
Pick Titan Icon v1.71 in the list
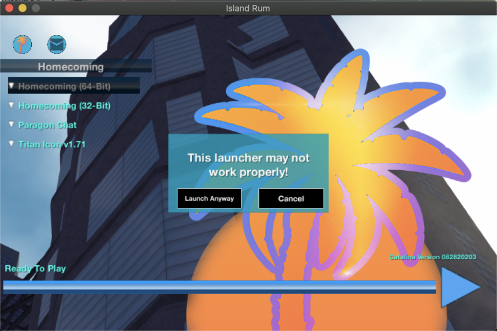(52, 144)
